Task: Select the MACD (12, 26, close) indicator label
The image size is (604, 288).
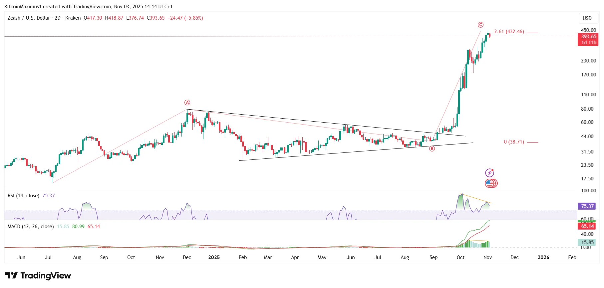Action: click(x=31, y=227)
